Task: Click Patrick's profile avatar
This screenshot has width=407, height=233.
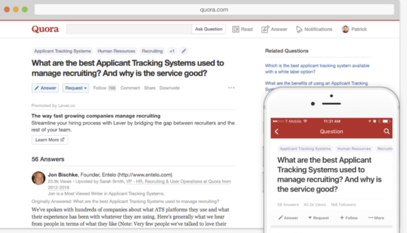Action: [x=345, y=29]
